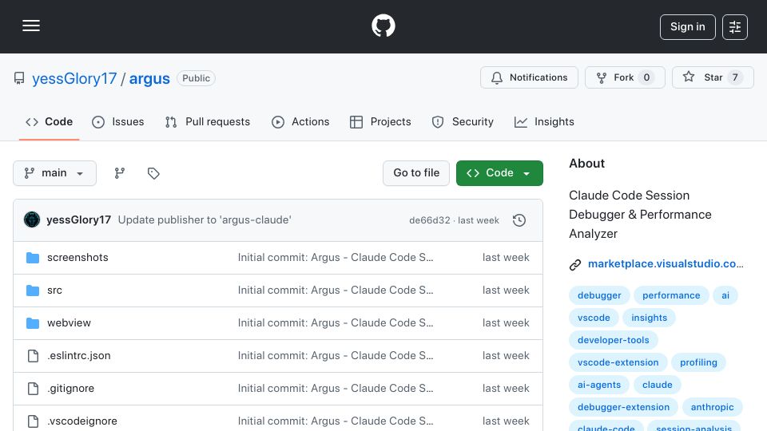Click the About heading

point(587,164)
